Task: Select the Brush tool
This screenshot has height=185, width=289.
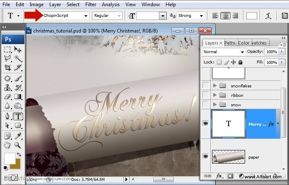Action: (18, 78)
